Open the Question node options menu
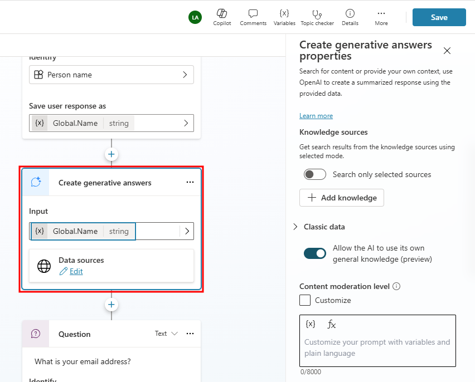The height and width of the screenshot is (382, 475). pos(190,334)
